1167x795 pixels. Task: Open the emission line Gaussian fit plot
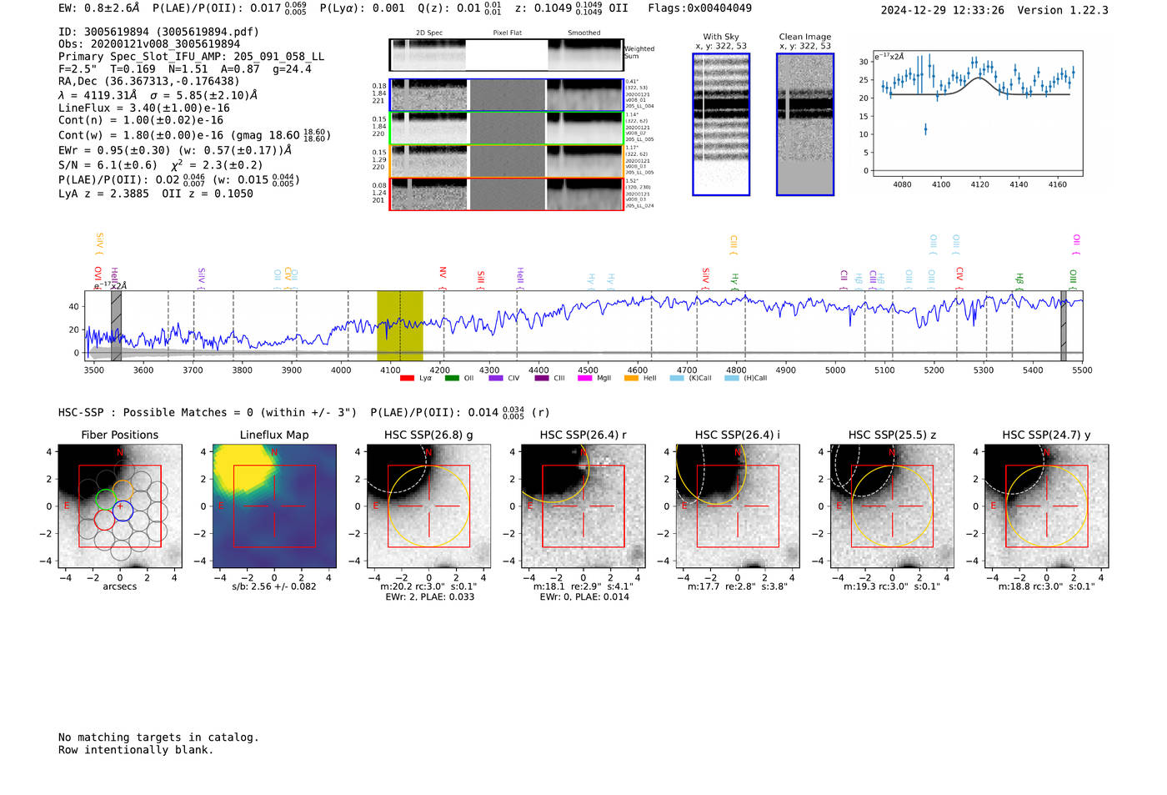point(977,113)
